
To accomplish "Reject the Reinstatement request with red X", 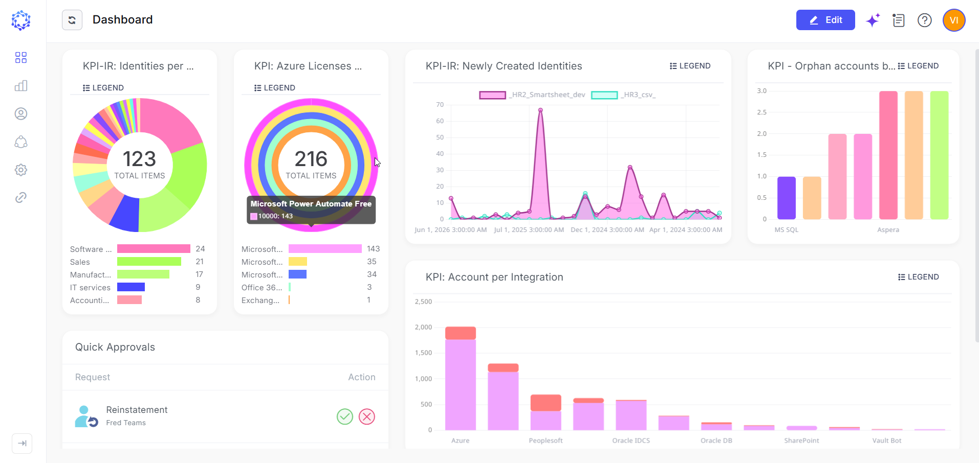I will pyautogui.click(x=367, y=416).
